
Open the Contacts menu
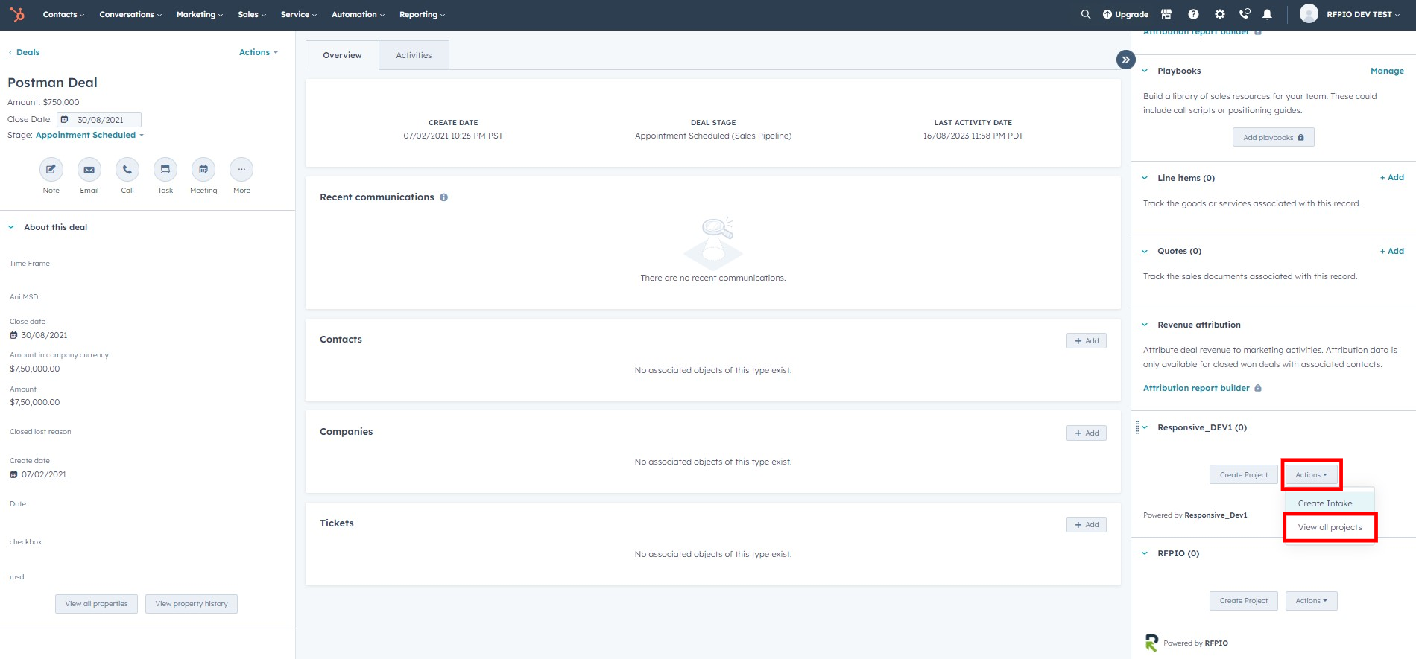[63, 14]
